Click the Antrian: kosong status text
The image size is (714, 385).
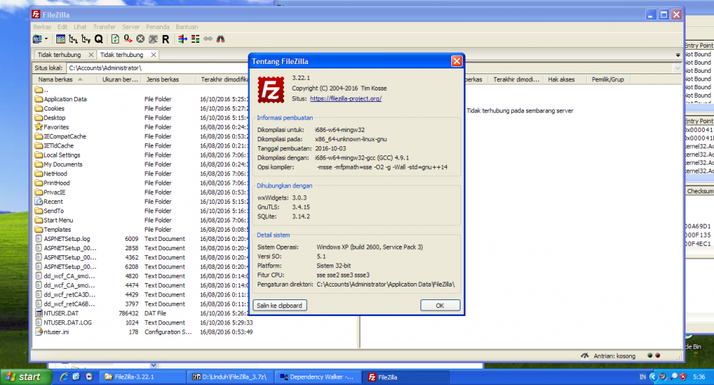pos(614,356)
